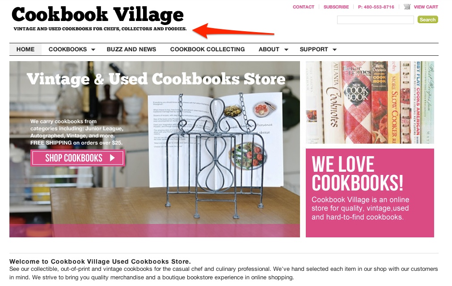Click the cookbook spines photo

(370, 102)
